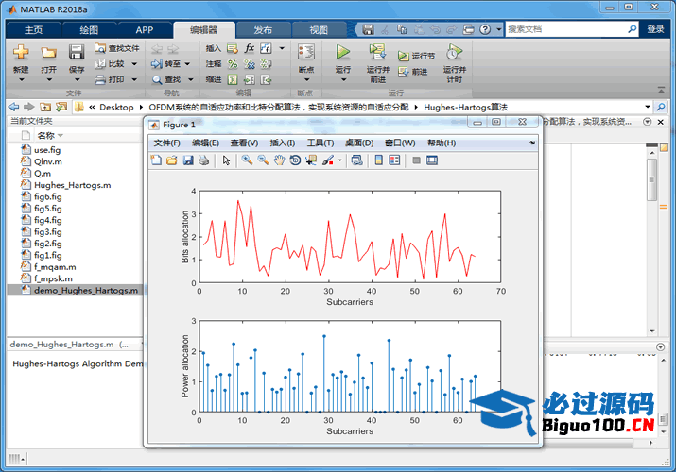676x472 pixels.
Task: Select the Zoom Out tool in Figure 1
Action: (263, 160)
